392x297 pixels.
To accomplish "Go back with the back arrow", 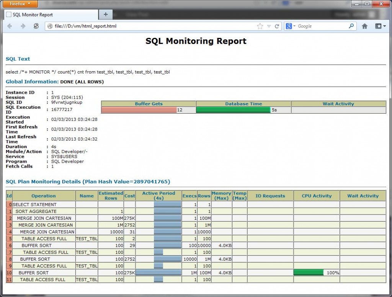I will click(10, 26).
